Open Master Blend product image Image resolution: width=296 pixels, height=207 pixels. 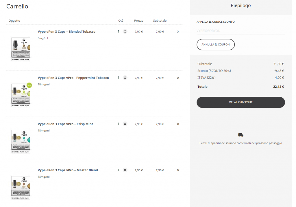pyautogui.click(x=21, y=187)
